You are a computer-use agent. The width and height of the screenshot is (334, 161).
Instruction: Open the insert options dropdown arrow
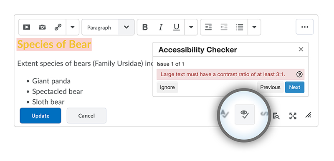click(73, 27)
